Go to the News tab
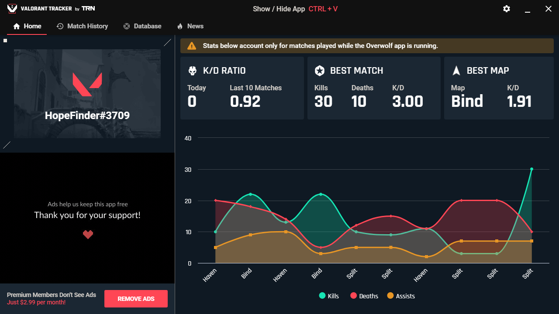 (x=190, y=26)
